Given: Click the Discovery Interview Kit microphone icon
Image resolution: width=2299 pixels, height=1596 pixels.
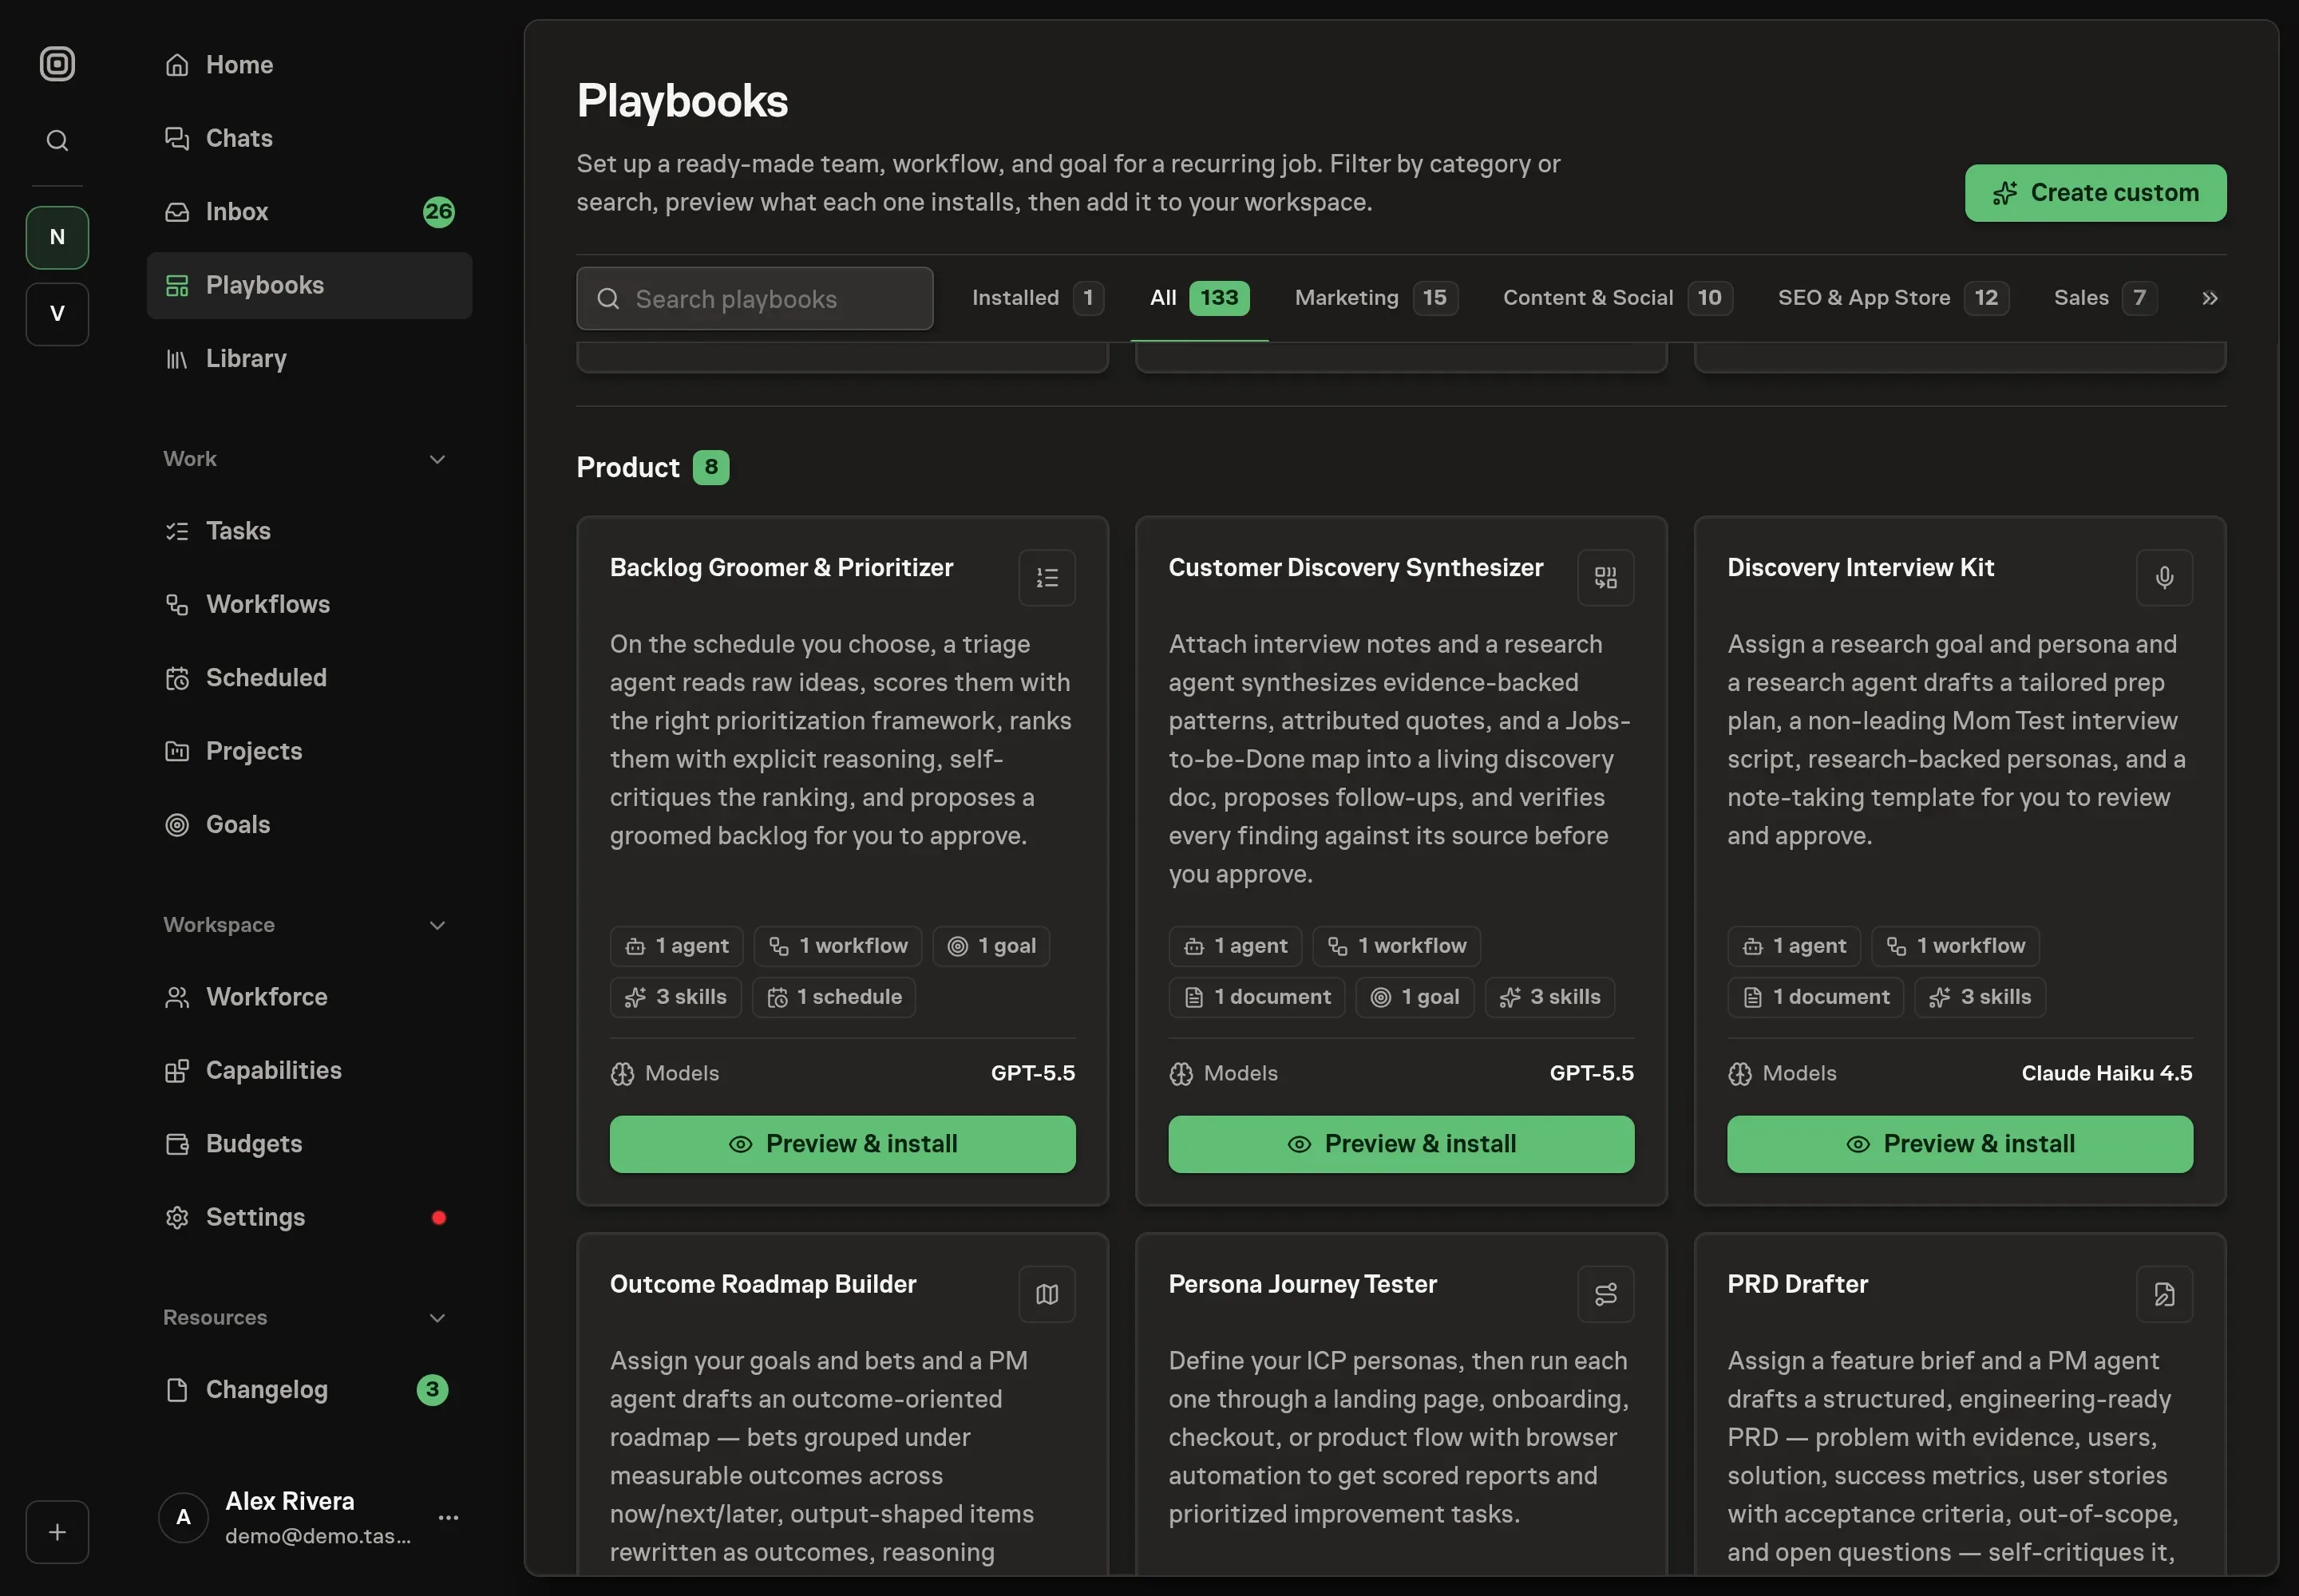Looking at the screenshot, I should pyautogui.click(x=2164, y=578).
